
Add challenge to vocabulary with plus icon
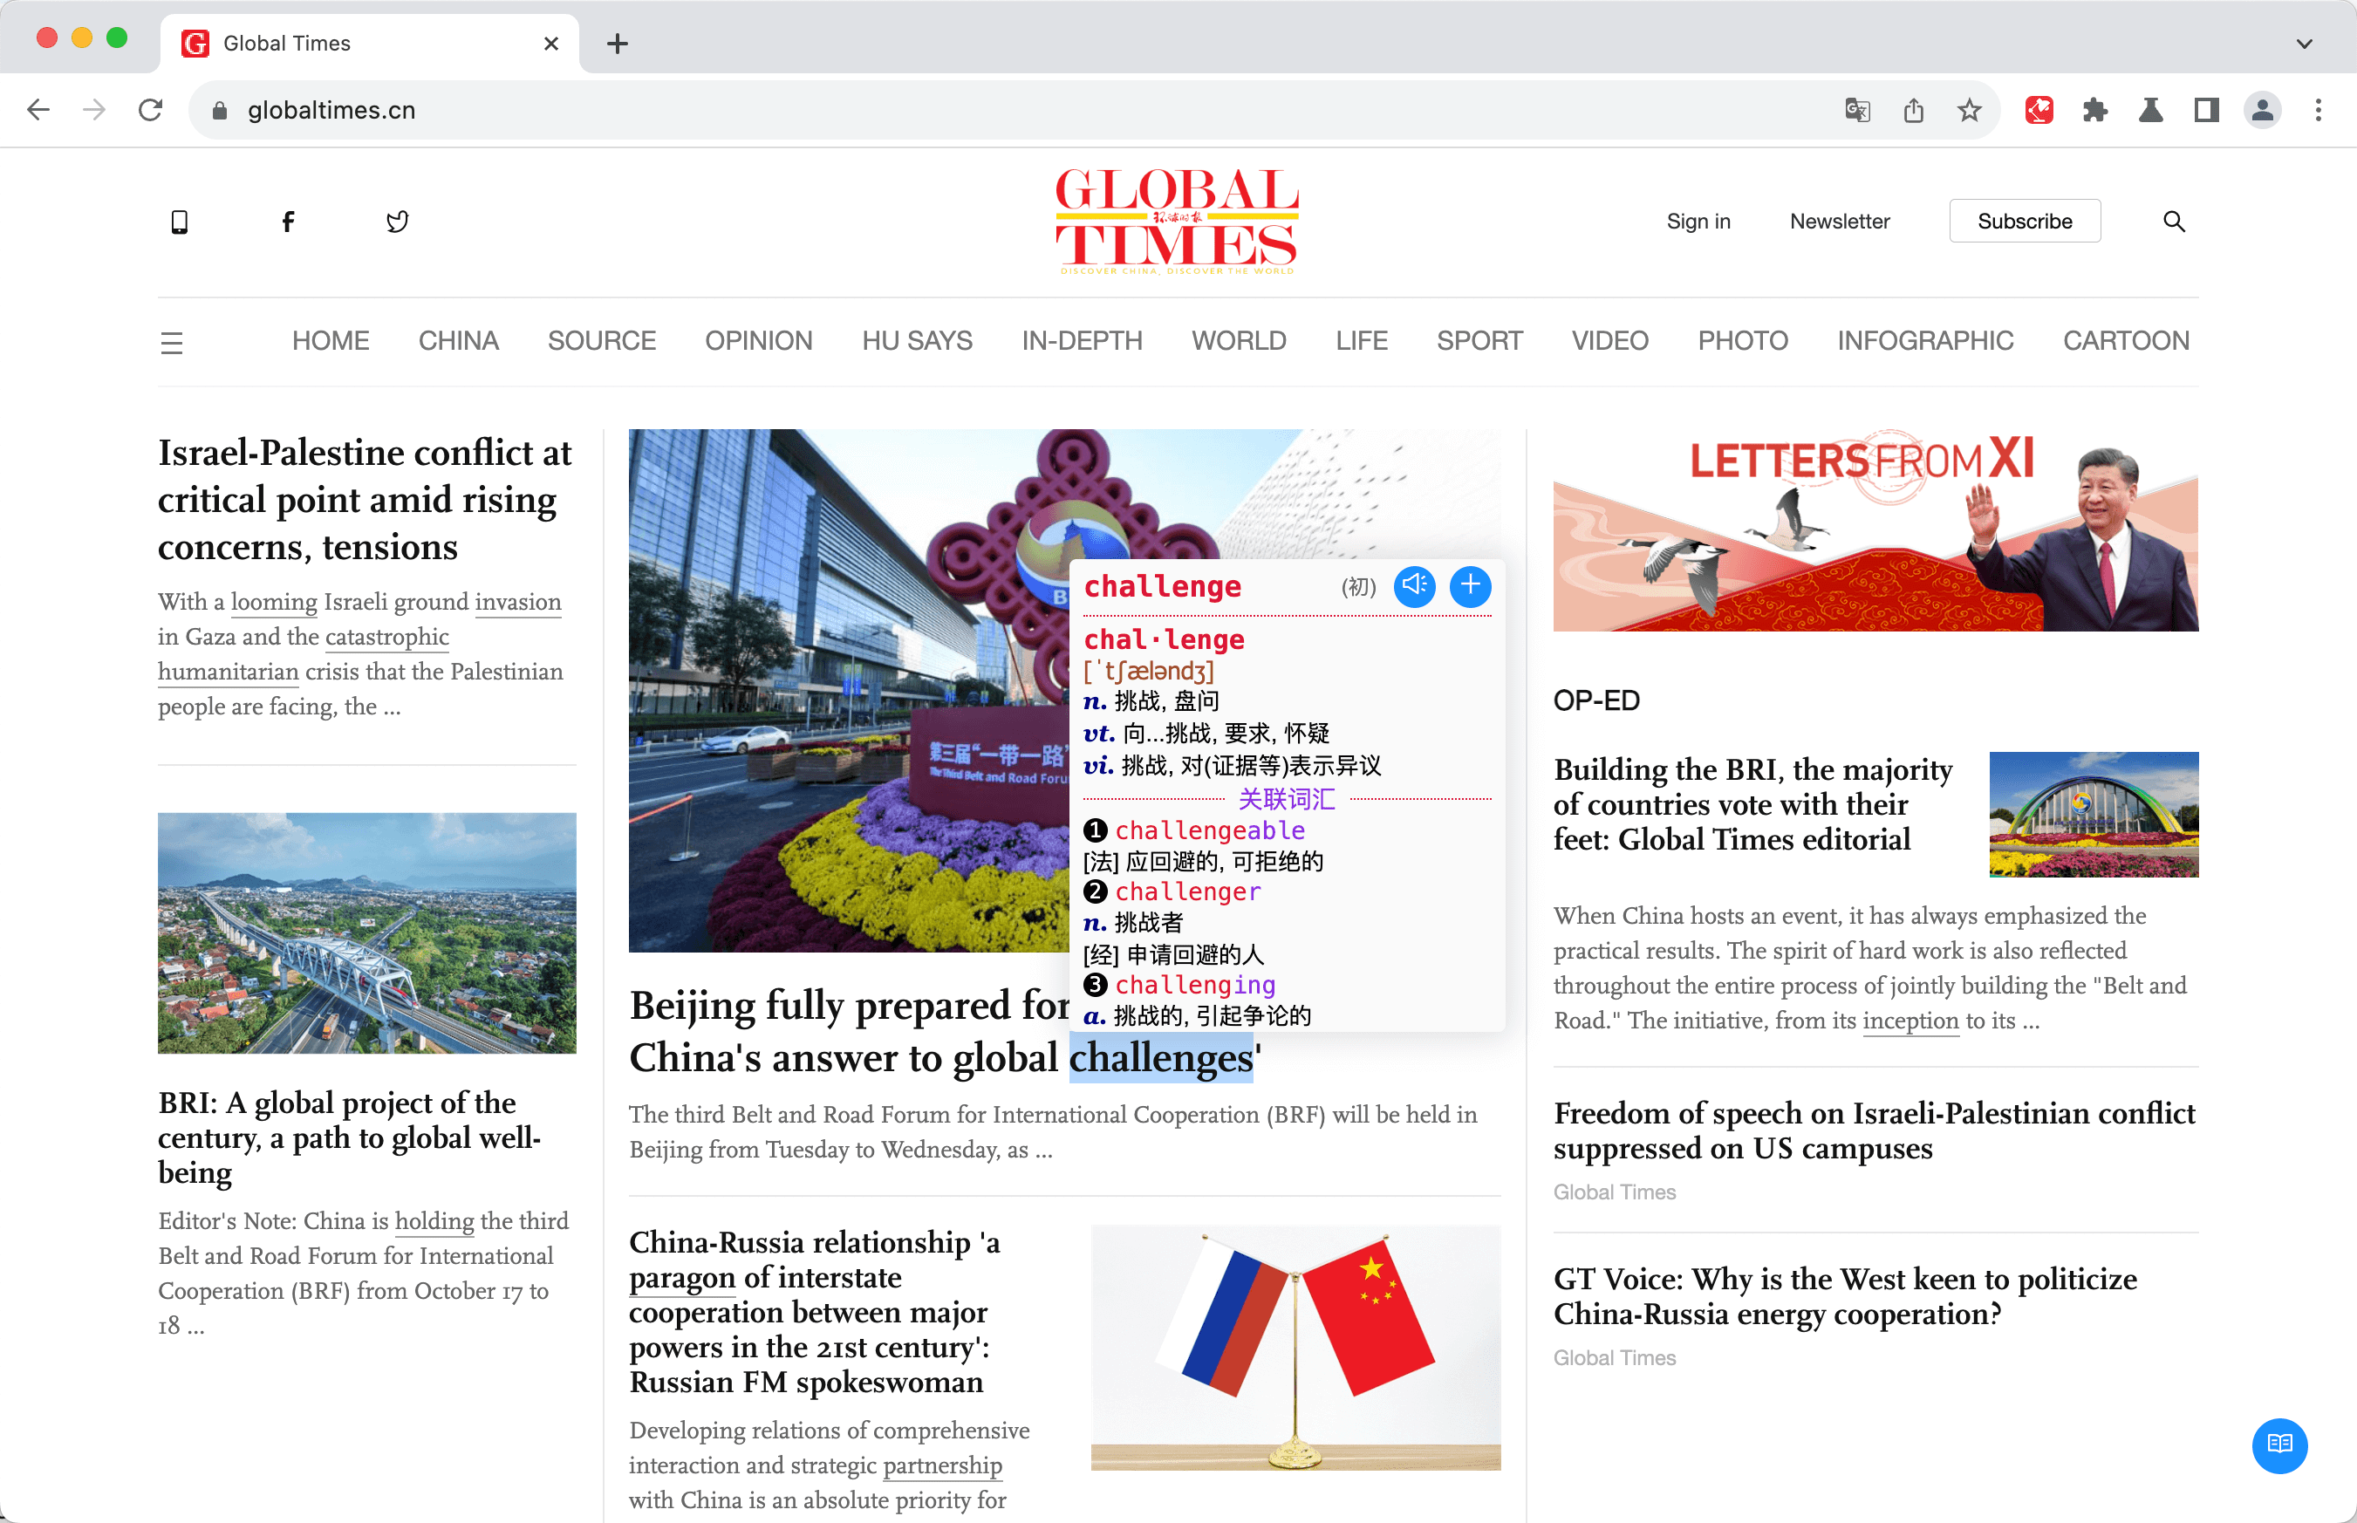(1470, 585)
